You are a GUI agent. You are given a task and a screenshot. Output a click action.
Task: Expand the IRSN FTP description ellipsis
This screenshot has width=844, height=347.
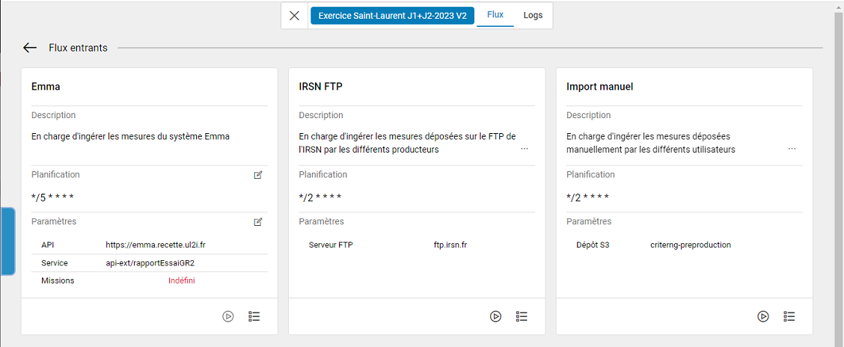(x=525, y=149)
